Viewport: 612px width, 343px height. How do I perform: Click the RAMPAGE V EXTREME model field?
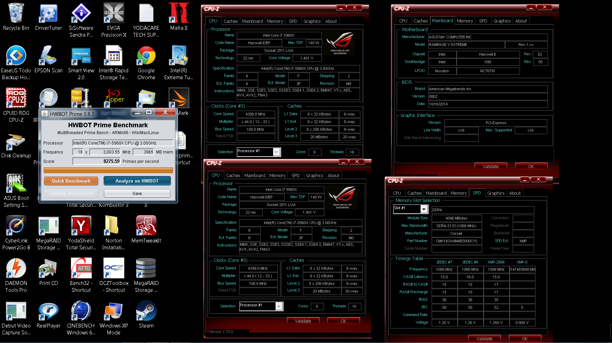pos(466,45)
